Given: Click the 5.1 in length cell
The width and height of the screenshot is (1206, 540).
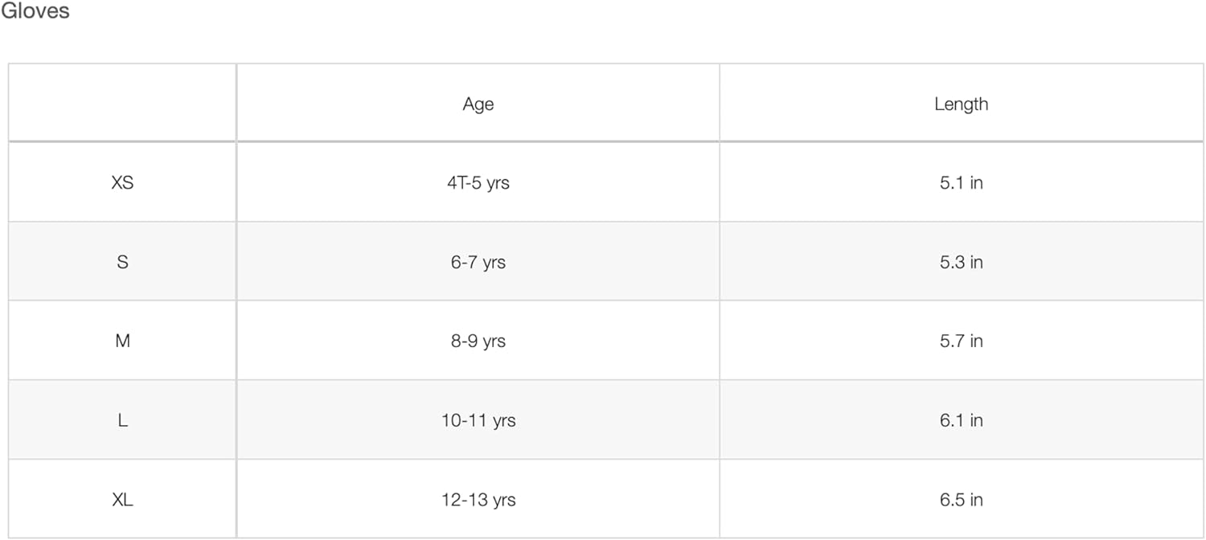Looking at the screenshot, I should [x=961, y=182].
